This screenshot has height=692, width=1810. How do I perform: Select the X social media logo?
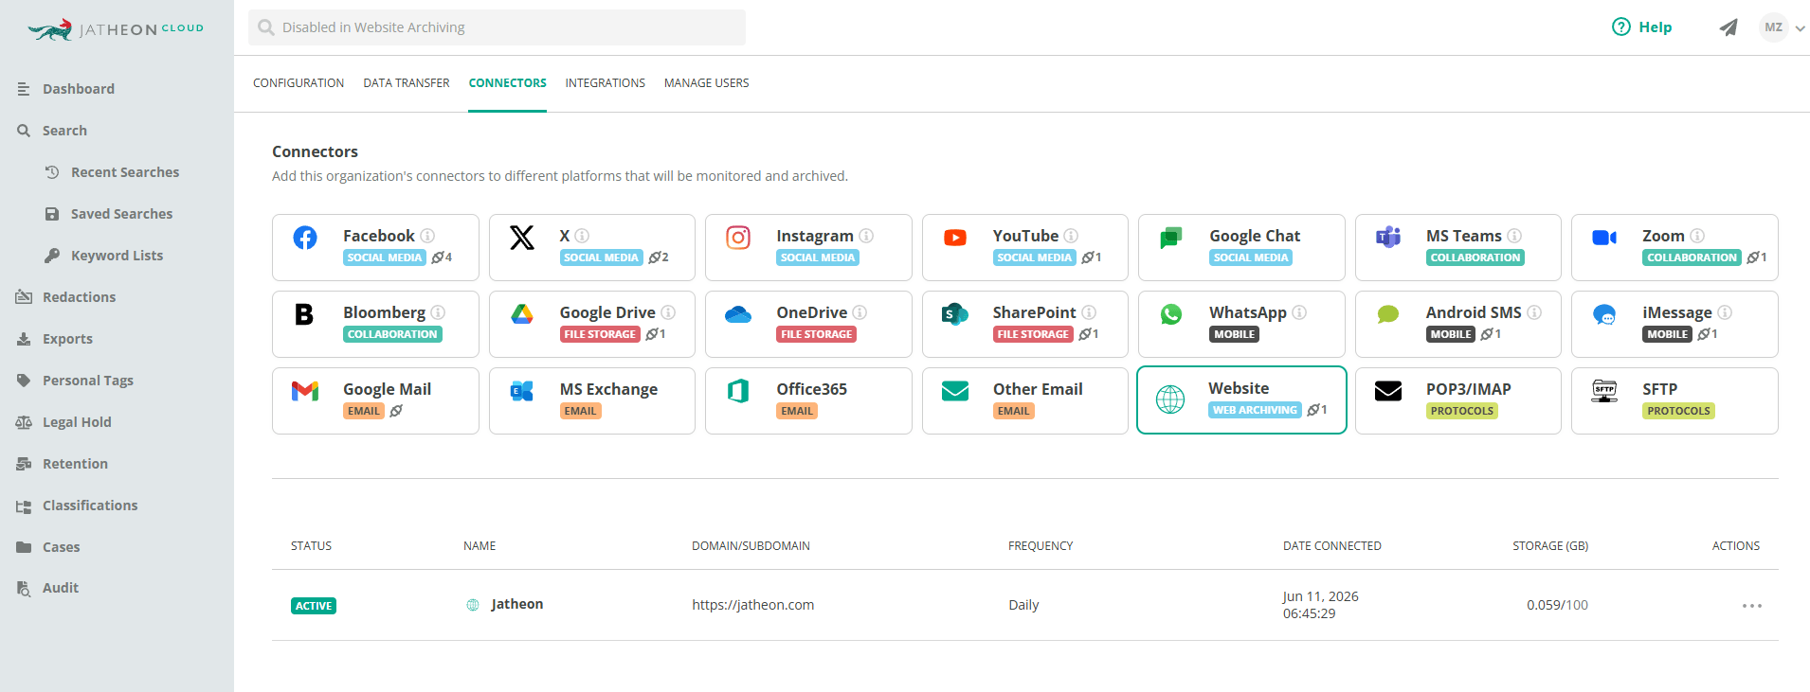click(522, 238)
